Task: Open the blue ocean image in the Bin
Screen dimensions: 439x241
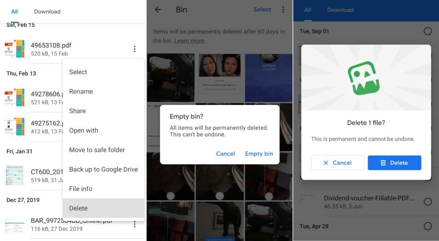Action: [269, 78]
